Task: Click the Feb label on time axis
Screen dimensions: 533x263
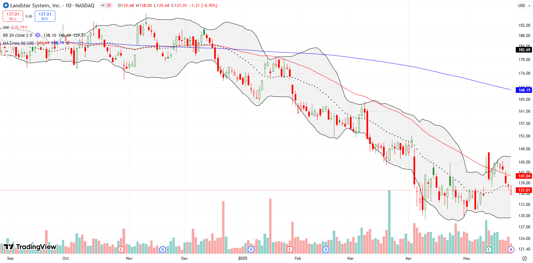Action: pyautogui.click(x=298, y=258)
